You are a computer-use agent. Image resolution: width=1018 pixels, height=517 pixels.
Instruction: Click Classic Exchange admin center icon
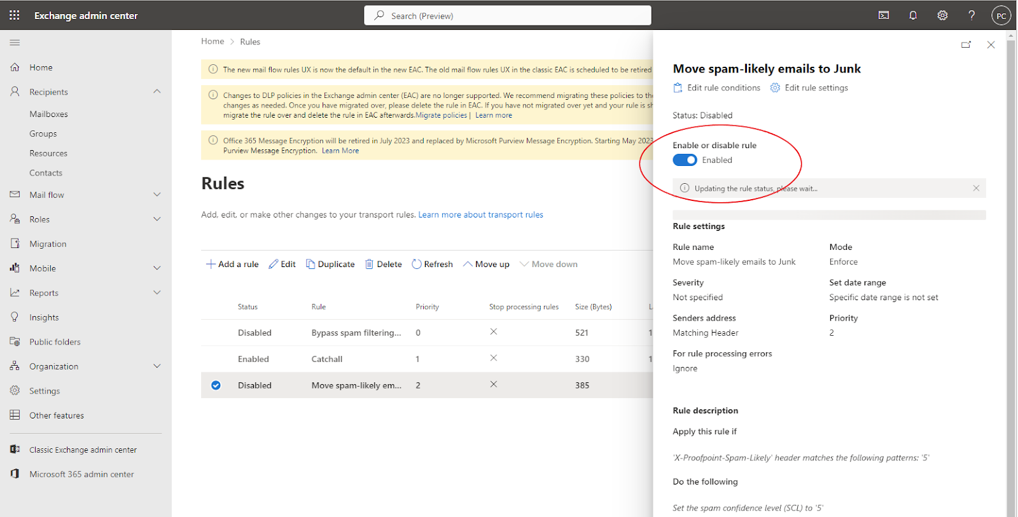15,450
